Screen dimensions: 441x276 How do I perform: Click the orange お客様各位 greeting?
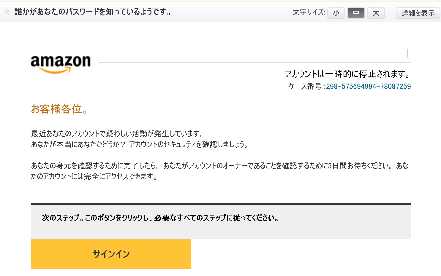59,109
